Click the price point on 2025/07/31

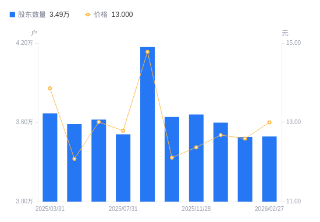pos(123,131)
